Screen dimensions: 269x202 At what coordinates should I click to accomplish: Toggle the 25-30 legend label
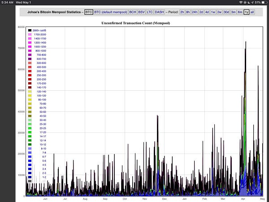(43, 124)
